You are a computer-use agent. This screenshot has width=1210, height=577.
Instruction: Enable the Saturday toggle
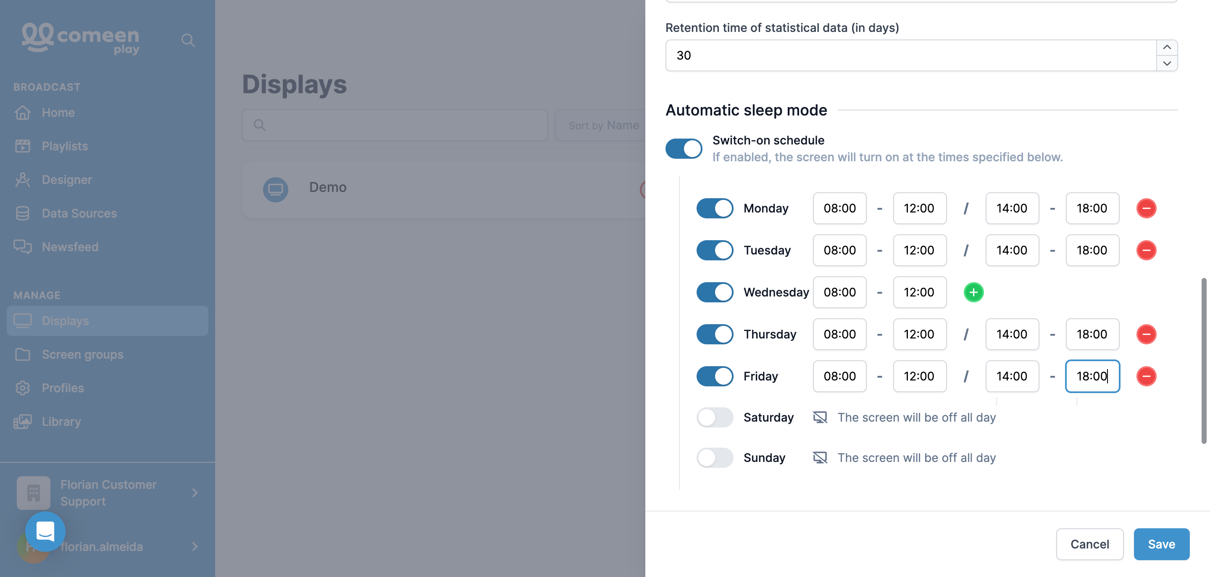click(714, 417)
